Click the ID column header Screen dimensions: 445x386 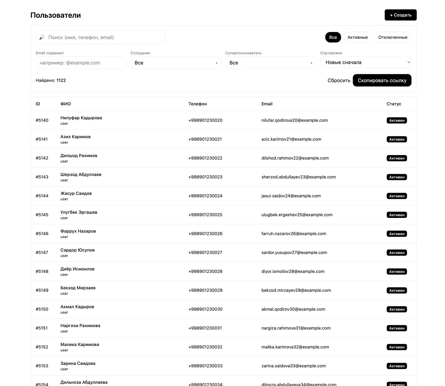click(x=38, y=104)
